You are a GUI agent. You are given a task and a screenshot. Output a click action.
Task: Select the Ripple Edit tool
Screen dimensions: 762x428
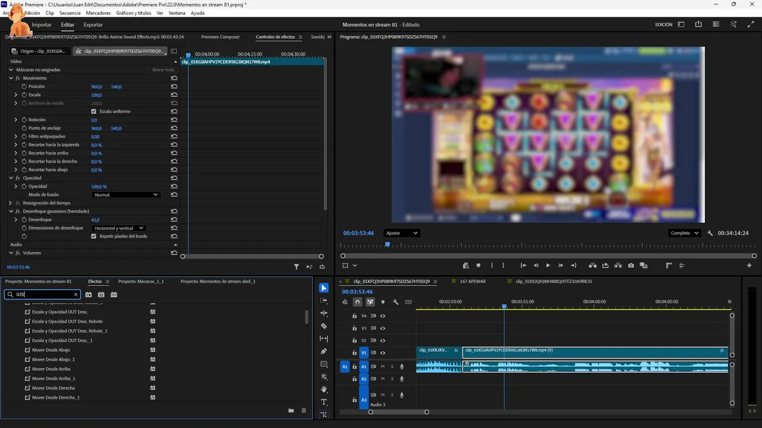coord(324,313)
